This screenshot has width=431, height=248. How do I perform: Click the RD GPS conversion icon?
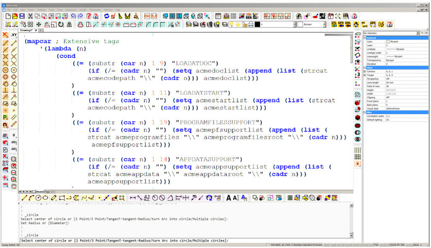click(x=364, y=24)
